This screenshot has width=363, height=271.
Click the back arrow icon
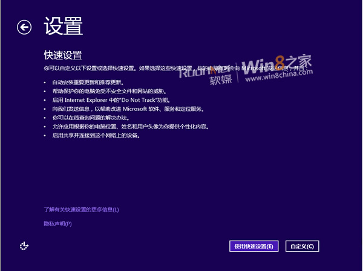pyautogui.click(x=24, y=27)
